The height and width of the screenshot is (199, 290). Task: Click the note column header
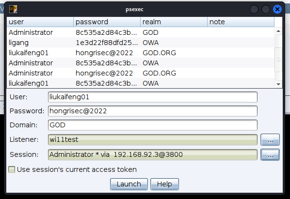pyautogui.click(x=241, y=22)
